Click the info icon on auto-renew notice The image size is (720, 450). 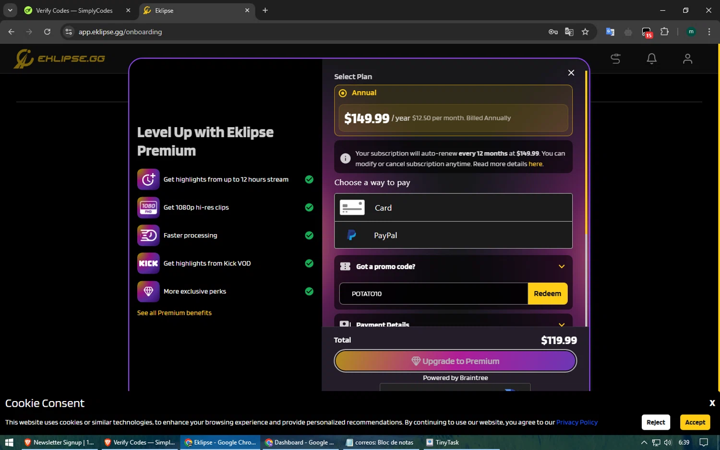[345, 158]
